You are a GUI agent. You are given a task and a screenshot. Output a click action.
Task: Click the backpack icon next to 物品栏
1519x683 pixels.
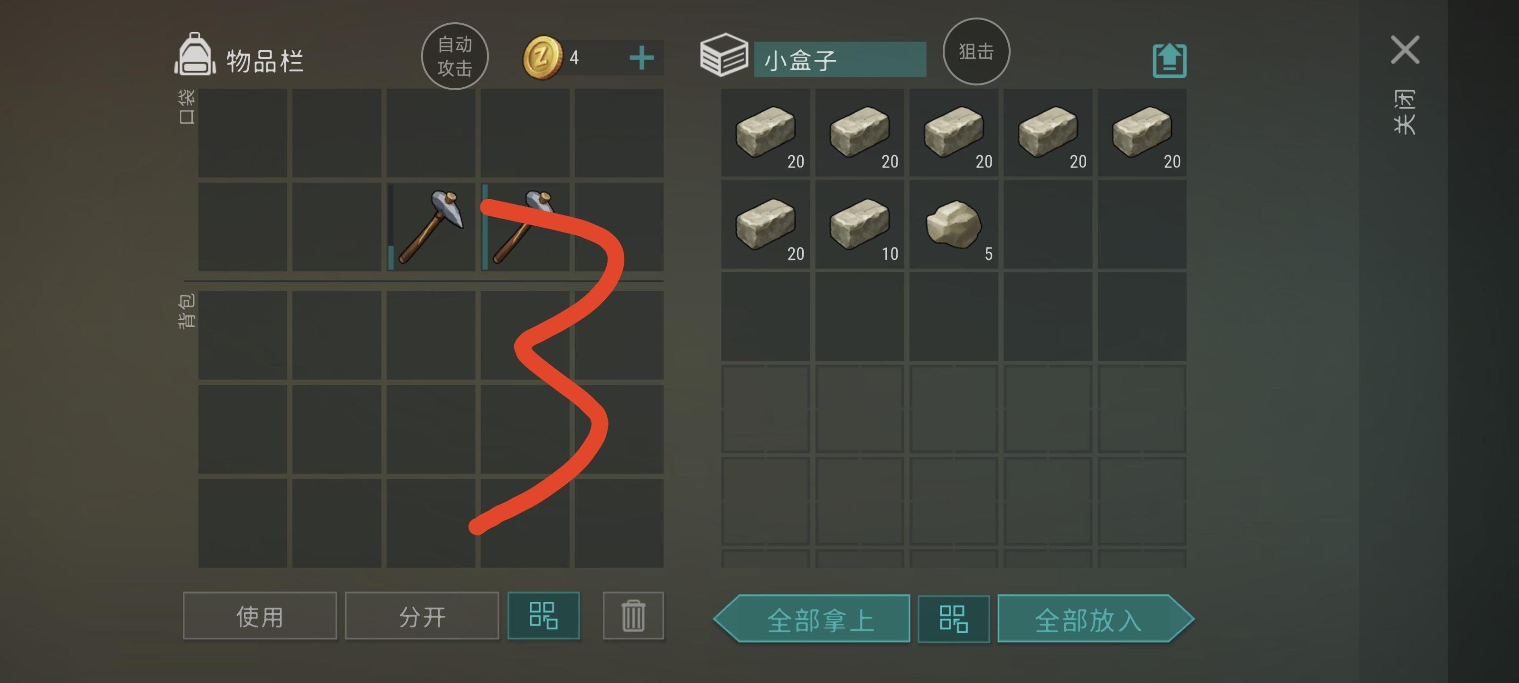click(x=195, y=54)
